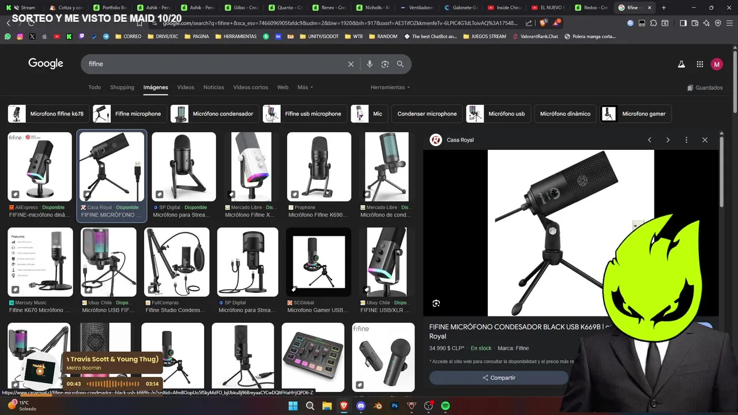Expand the Herramientas tools dropdown
The height and width of the screenshot is (415, 738).
pos(390,87)
